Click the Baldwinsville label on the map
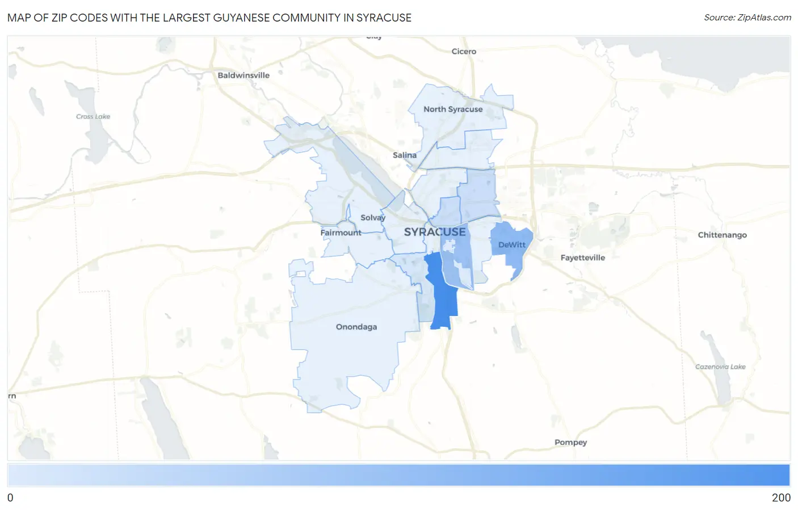The height and width of the screenshot is (510, 798). 243,75
